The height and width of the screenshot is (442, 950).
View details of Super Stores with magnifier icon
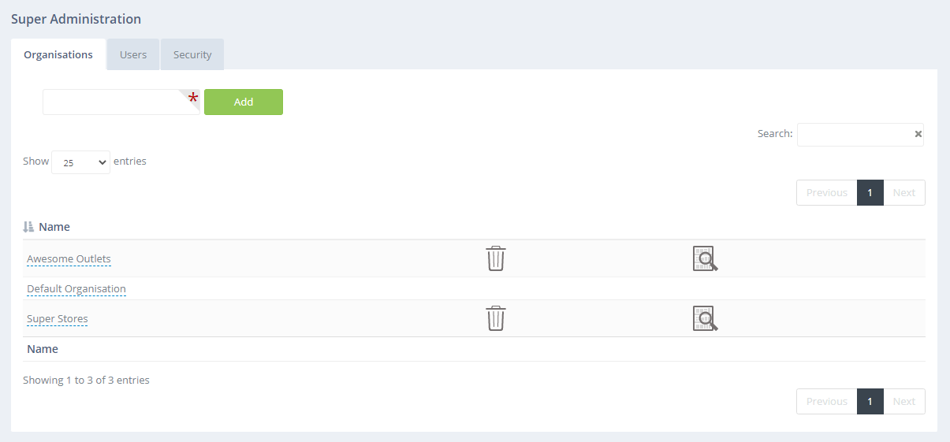[705, 318]
